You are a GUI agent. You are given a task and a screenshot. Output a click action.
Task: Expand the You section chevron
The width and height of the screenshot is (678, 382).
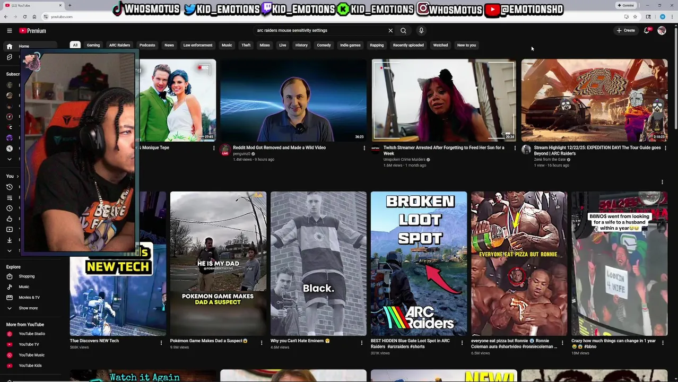pos(18,176)
